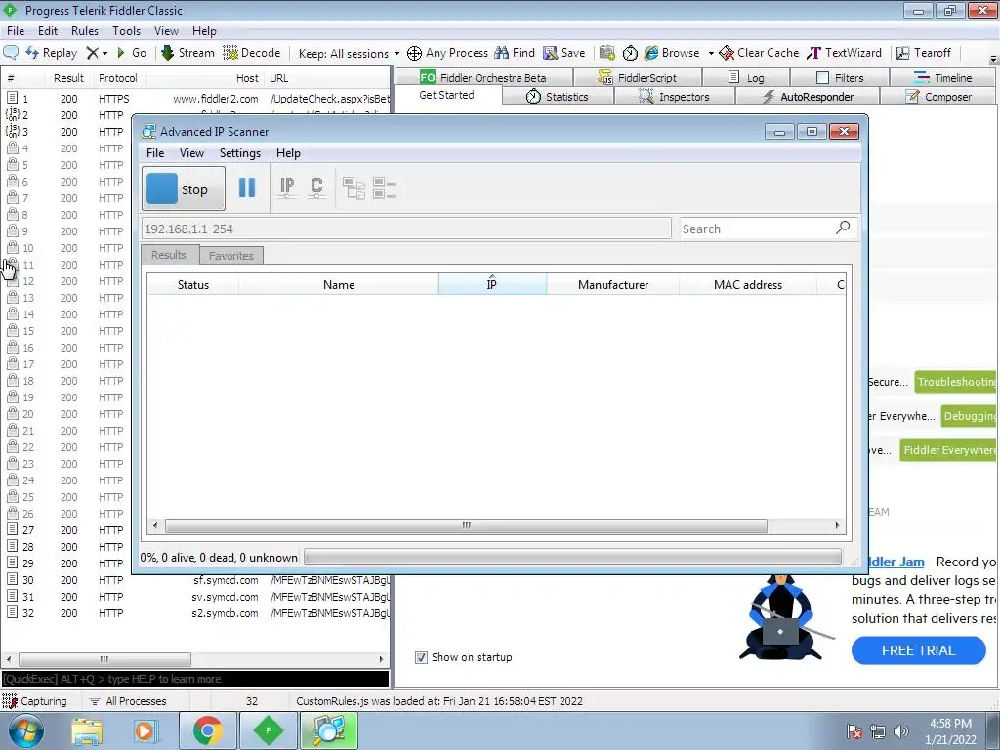
Task: Sort by the Manufacturer column header
Action: [613, 284]
